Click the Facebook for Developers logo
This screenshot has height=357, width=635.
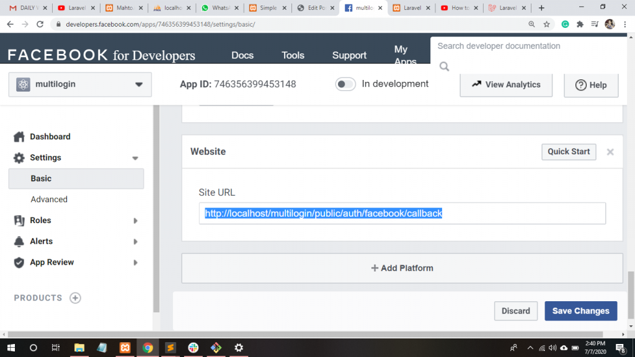pos(101,55)
